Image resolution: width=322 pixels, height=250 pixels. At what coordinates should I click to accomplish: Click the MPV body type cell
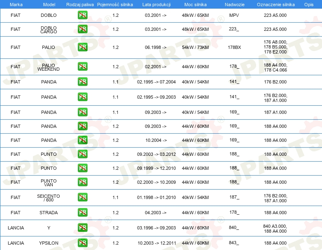(234, 15)
